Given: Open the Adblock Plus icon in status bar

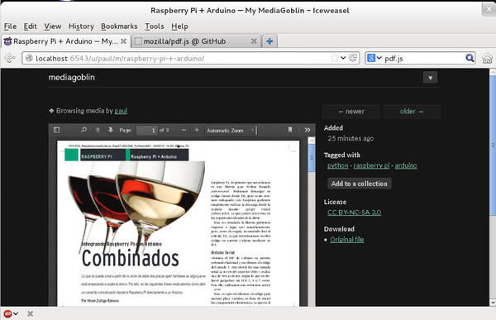Looking at the screenshot, I should tap(7, 313).
